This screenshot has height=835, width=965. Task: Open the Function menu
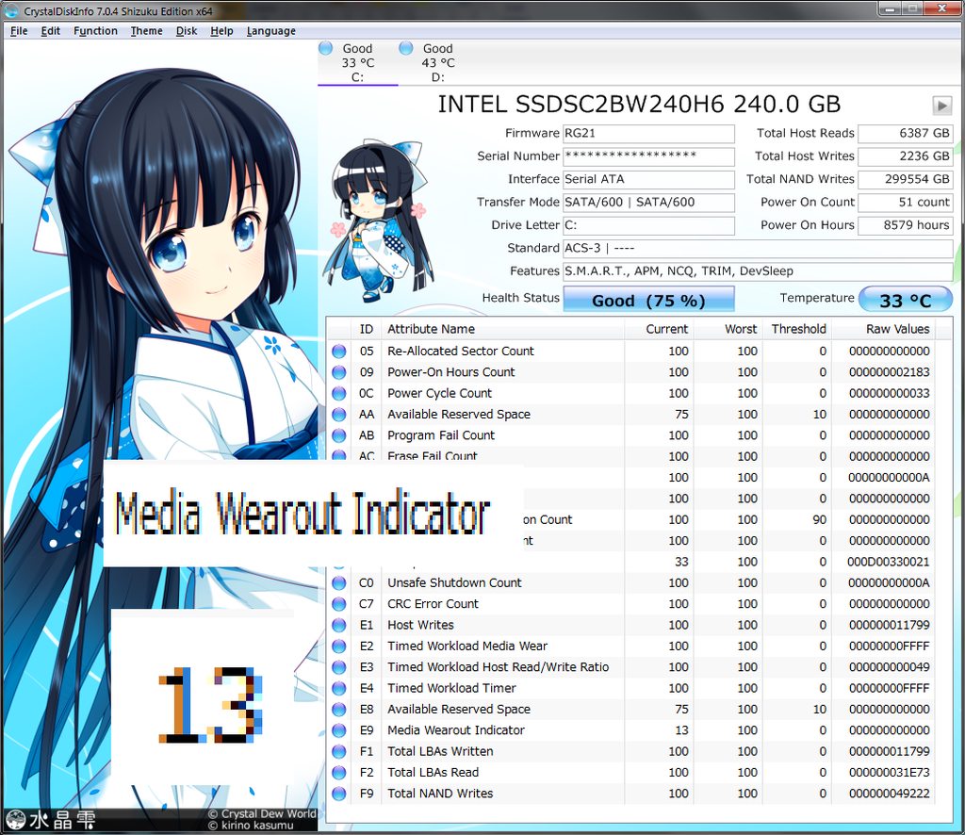[x=95, y=31]
